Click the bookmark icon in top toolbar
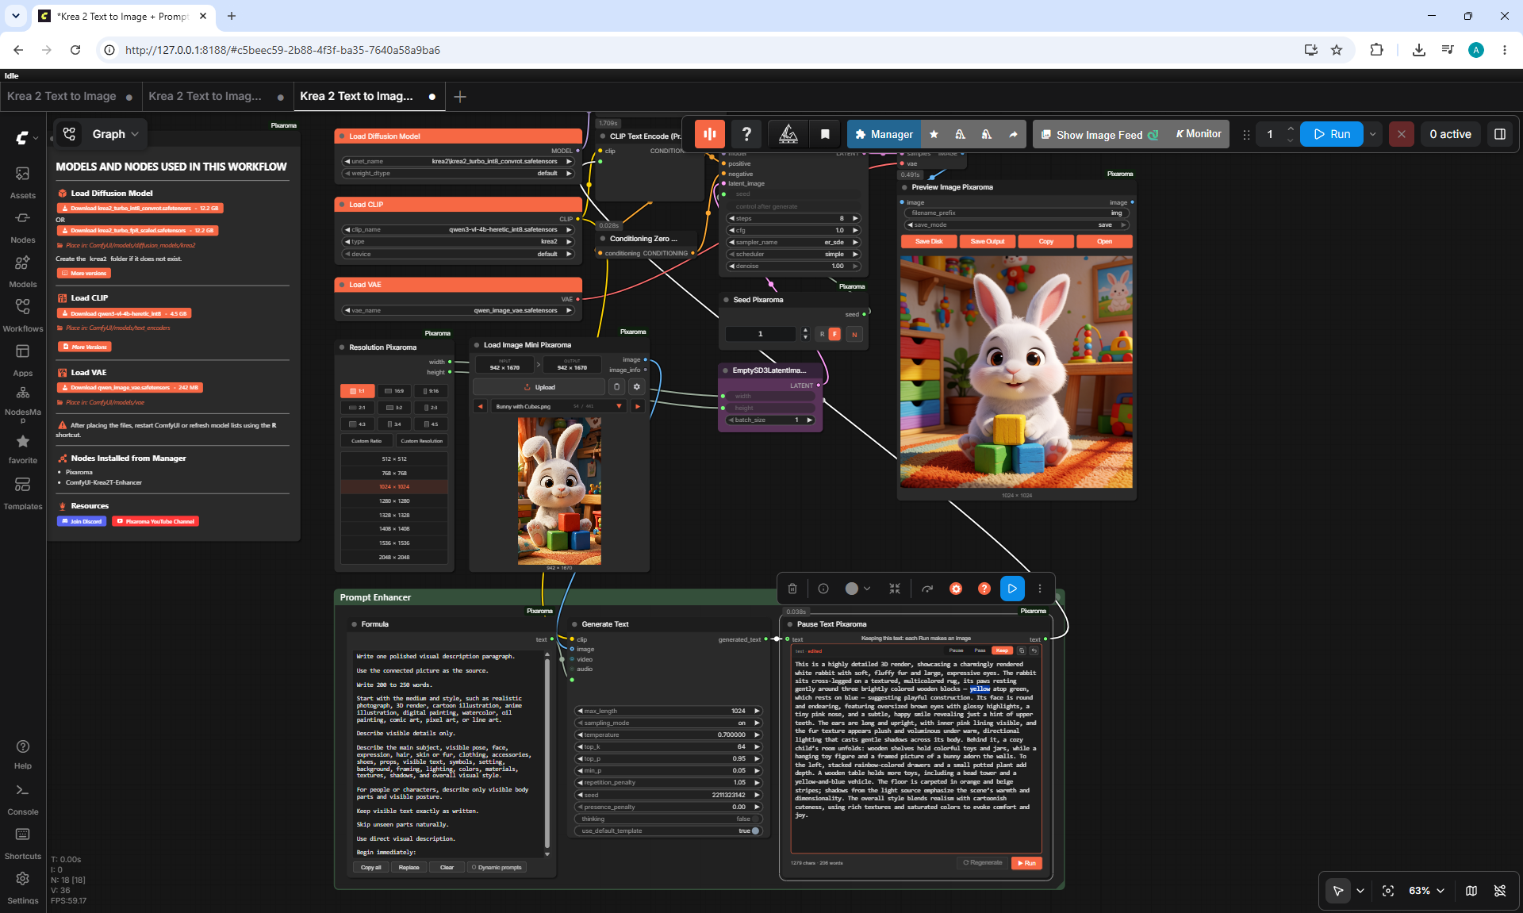Image resolution: width=1523 pixels, height=913 pixels. coord(825,134)
